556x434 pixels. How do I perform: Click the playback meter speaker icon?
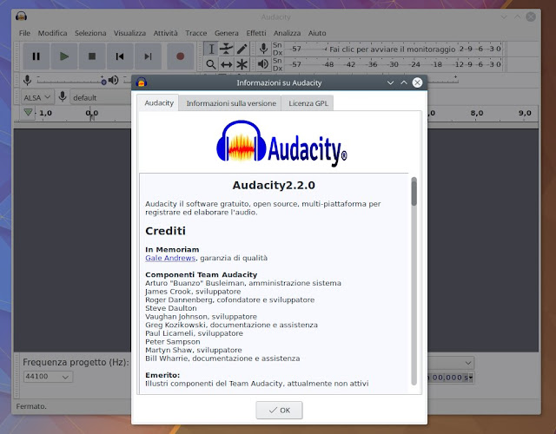point(263,64)
